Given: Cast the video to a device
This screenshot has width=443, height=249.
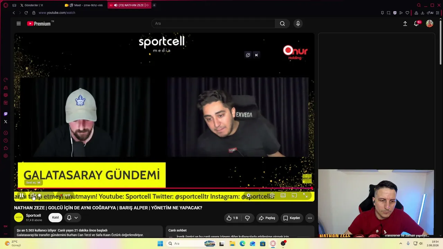Looking at the screenshot, I should click(294, 196).
